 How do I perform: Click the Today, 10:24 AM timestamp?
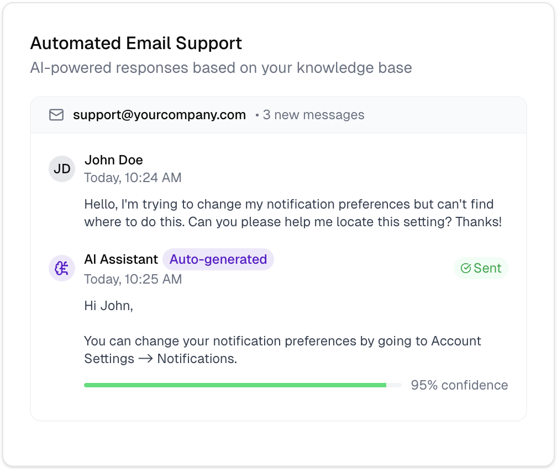pyautogui.click(x=133, y=178)
